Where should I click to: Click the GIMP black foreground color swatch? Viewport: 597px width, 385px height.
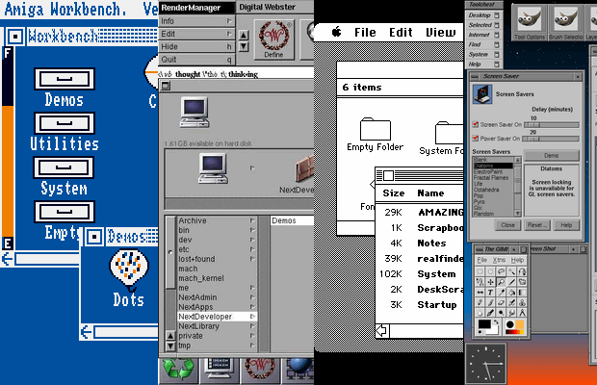click(484, 324)
